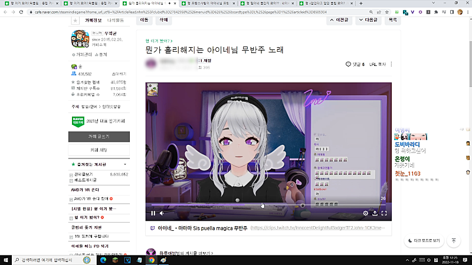
Task: Click the NAVER 대표카페 badge
Action: [78, 122]
